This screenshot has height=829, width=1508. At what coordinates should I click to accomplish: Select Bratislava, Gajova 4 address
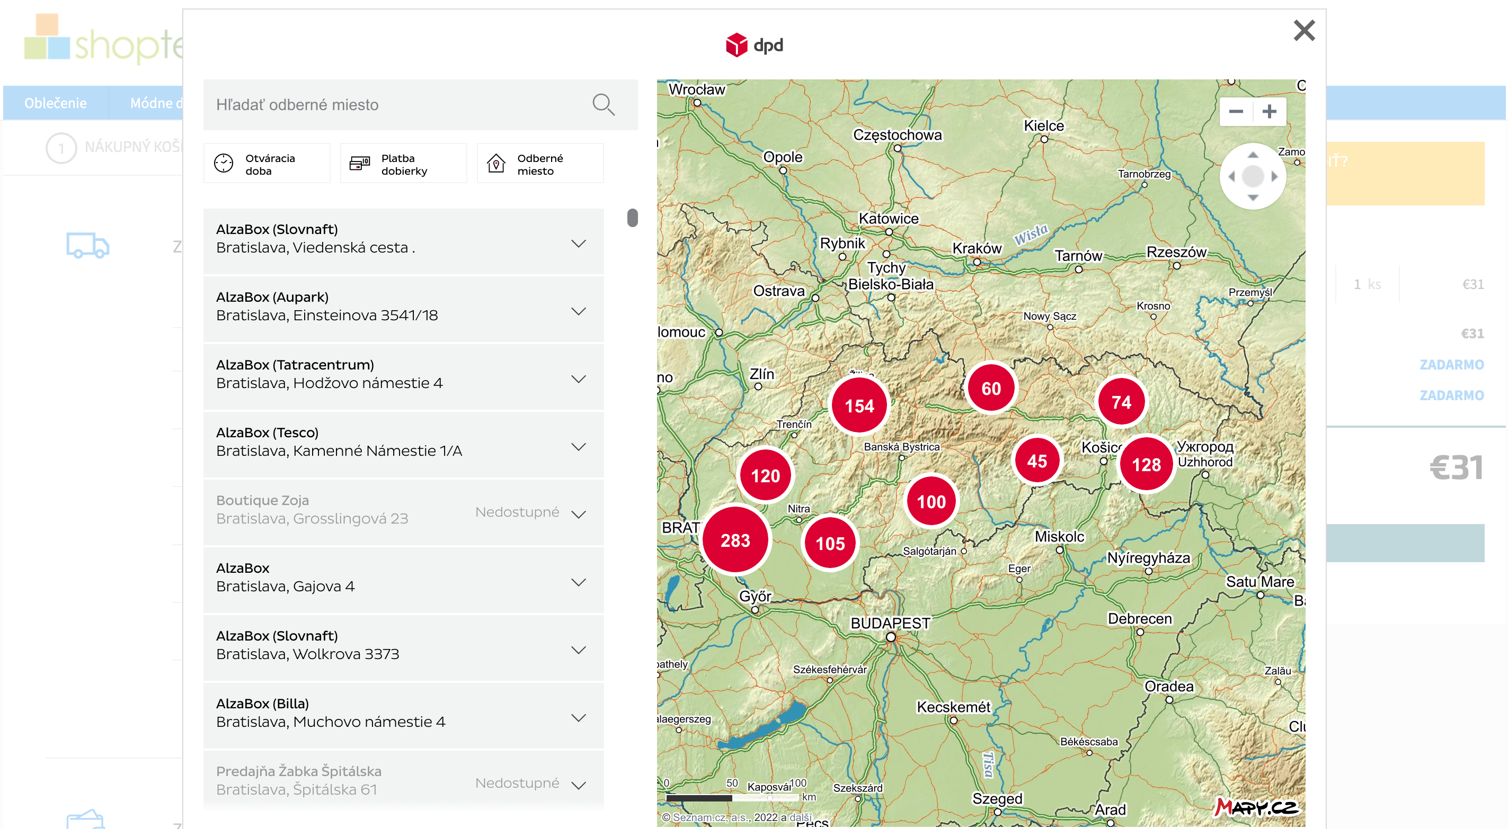[x=285, y=586]
